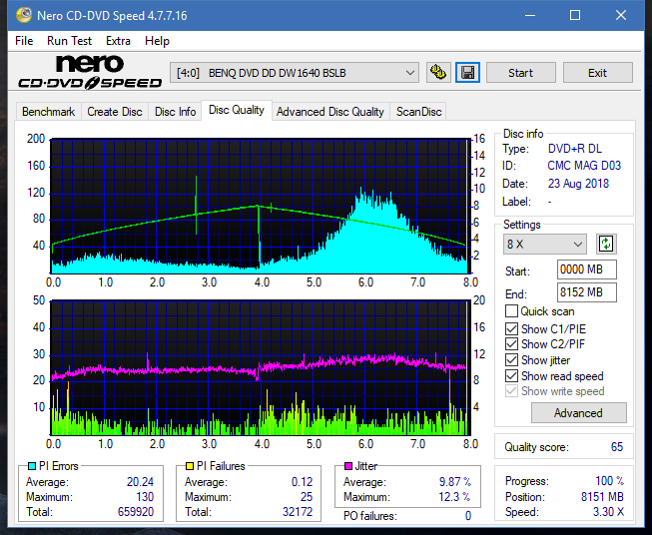Click the yellow PI Failures legend swatch
Viewport: 652px width, 535px height.
190,466
